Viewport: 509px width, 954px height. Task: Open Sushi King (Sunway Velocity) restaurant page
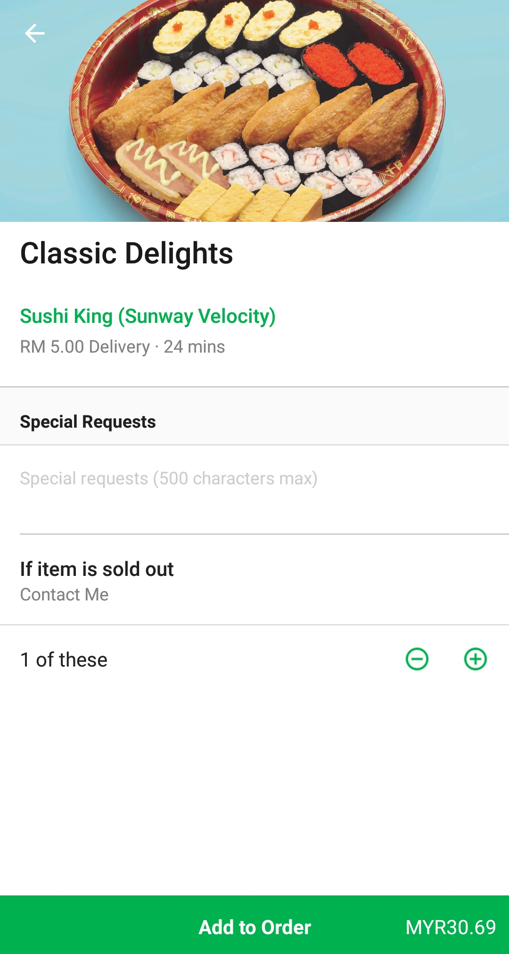coord(148,316)
